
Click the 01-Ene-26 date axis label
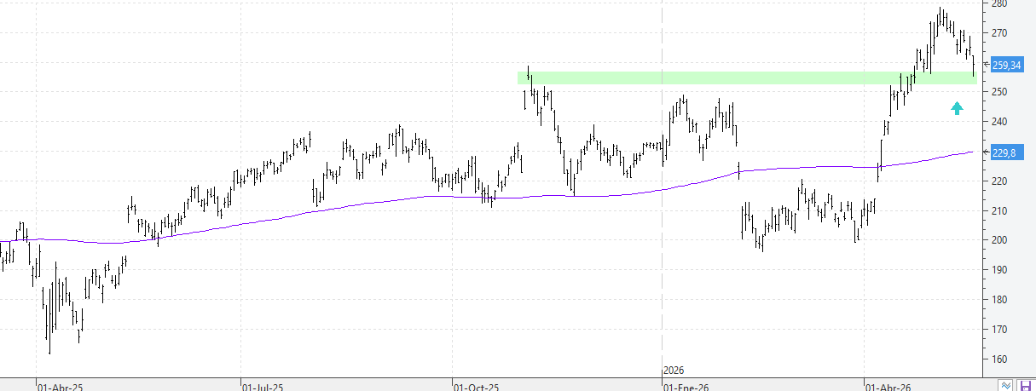(686, 387)
